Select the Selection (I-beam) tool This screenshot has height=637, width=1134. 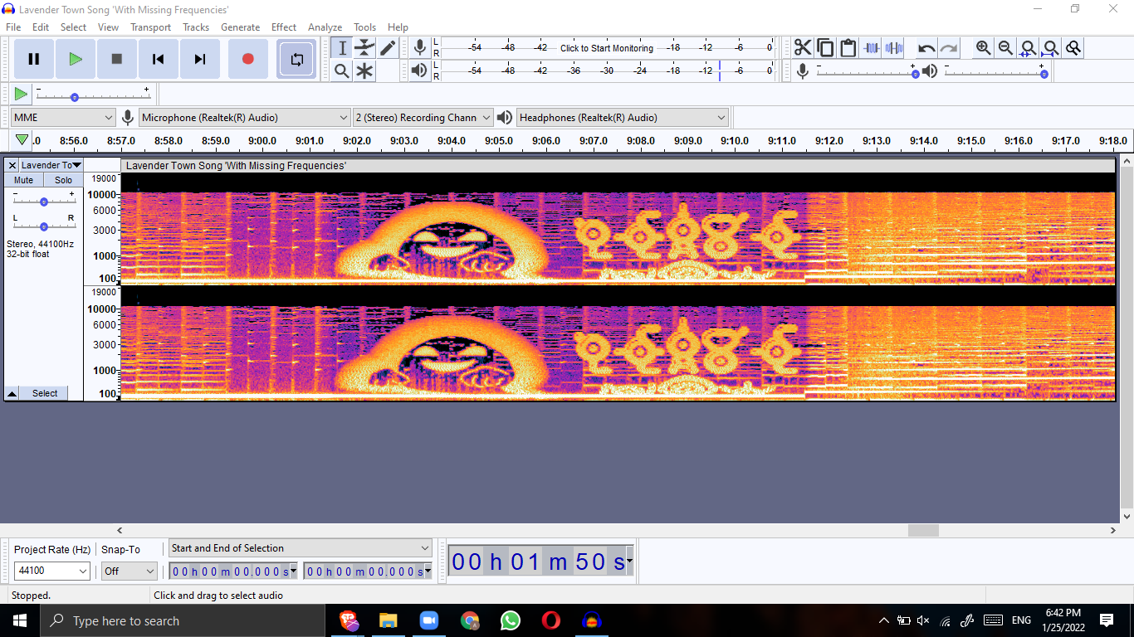coord(342,48)
